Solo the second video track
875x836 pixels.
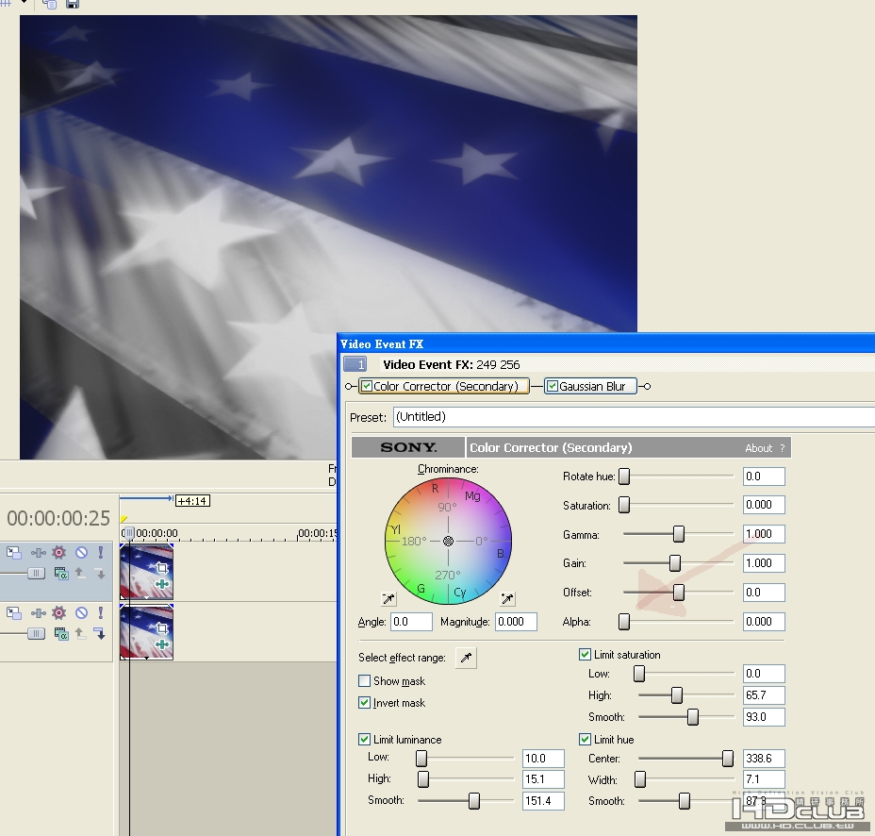(101, 613)
